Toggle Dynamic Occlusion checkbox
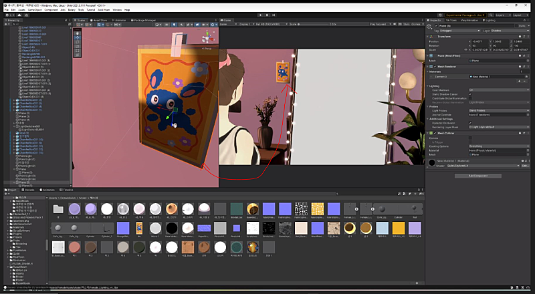This screenshot has height=294, width=535. point(470,122)
